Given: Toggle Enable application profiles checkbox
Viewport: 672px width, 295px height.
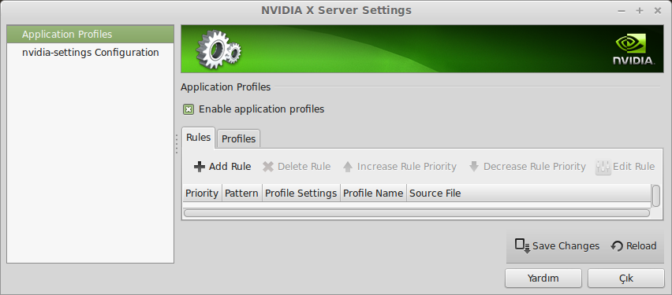Looking at the screenshot, I should point(189,109).
